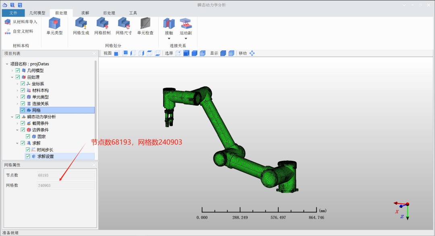
Task: Uncheck the 固定 checkbox
Action: [28, 137]
